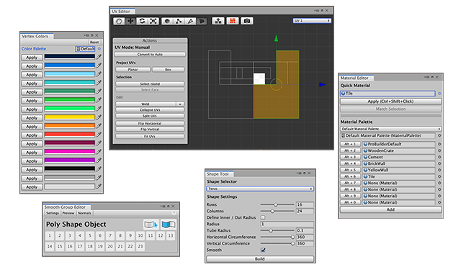
Task: Toggle the red texture preview icon
Action: tap(233, 21)
